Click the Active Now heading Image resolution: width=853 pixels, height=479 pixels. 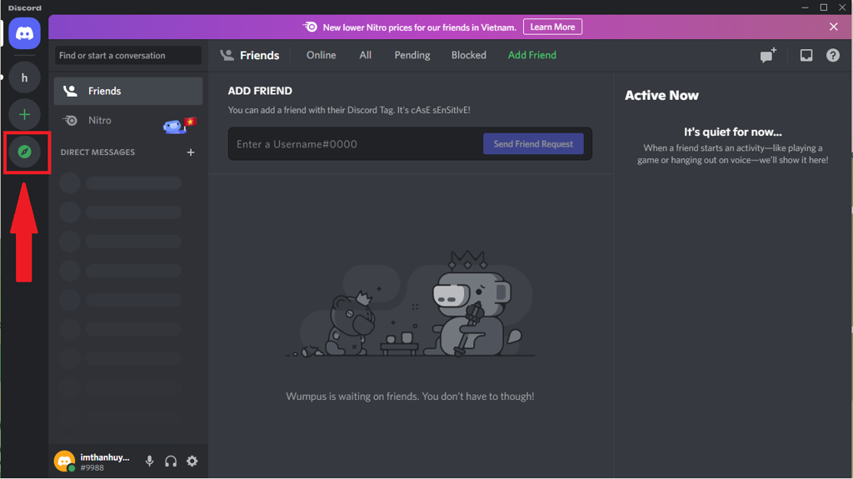661,95
